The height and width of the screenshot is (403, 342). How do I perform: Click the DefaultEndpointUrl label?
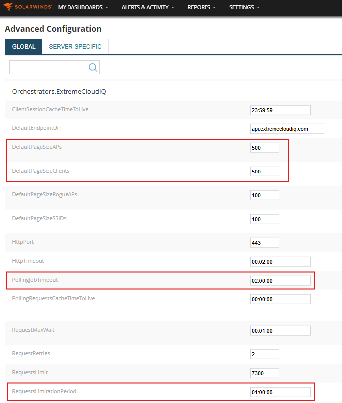(36, 128)
